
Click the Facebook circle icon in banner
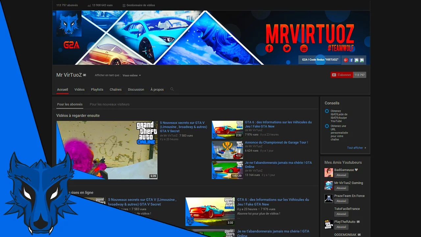(269, 49)
